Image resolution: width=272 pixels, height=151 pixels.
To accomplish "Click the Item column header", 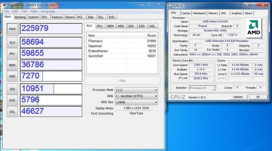I will point(106,36).
